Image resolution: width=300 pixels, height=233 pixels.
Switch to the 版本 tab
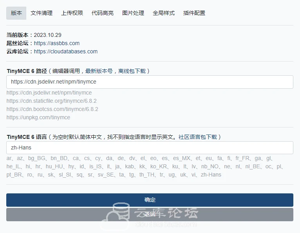coord(16,13)
